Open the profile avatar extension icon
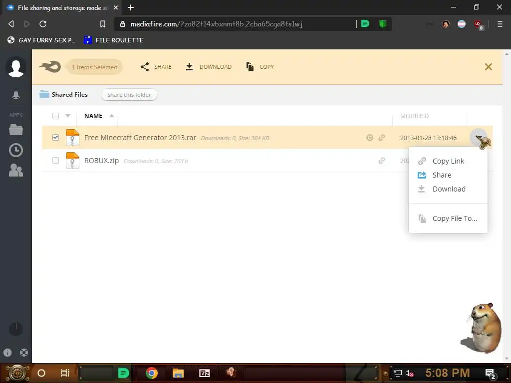511x383 pixels. pos(446,24)
